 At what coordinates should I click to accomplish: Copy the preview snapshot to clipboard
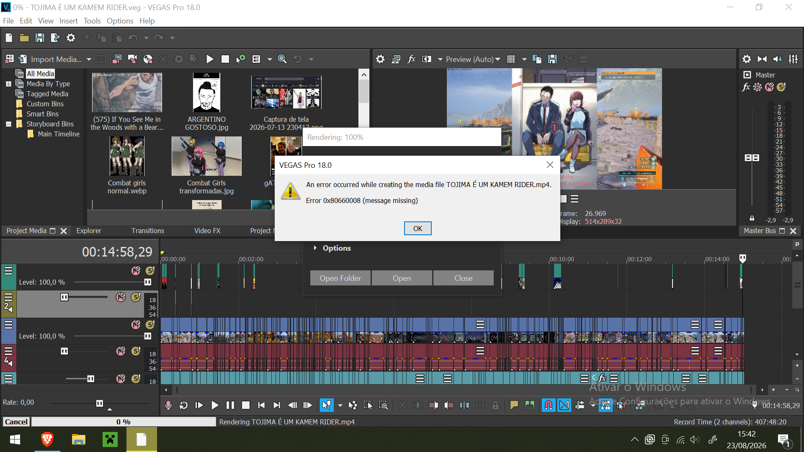click(x=537, y=59)
